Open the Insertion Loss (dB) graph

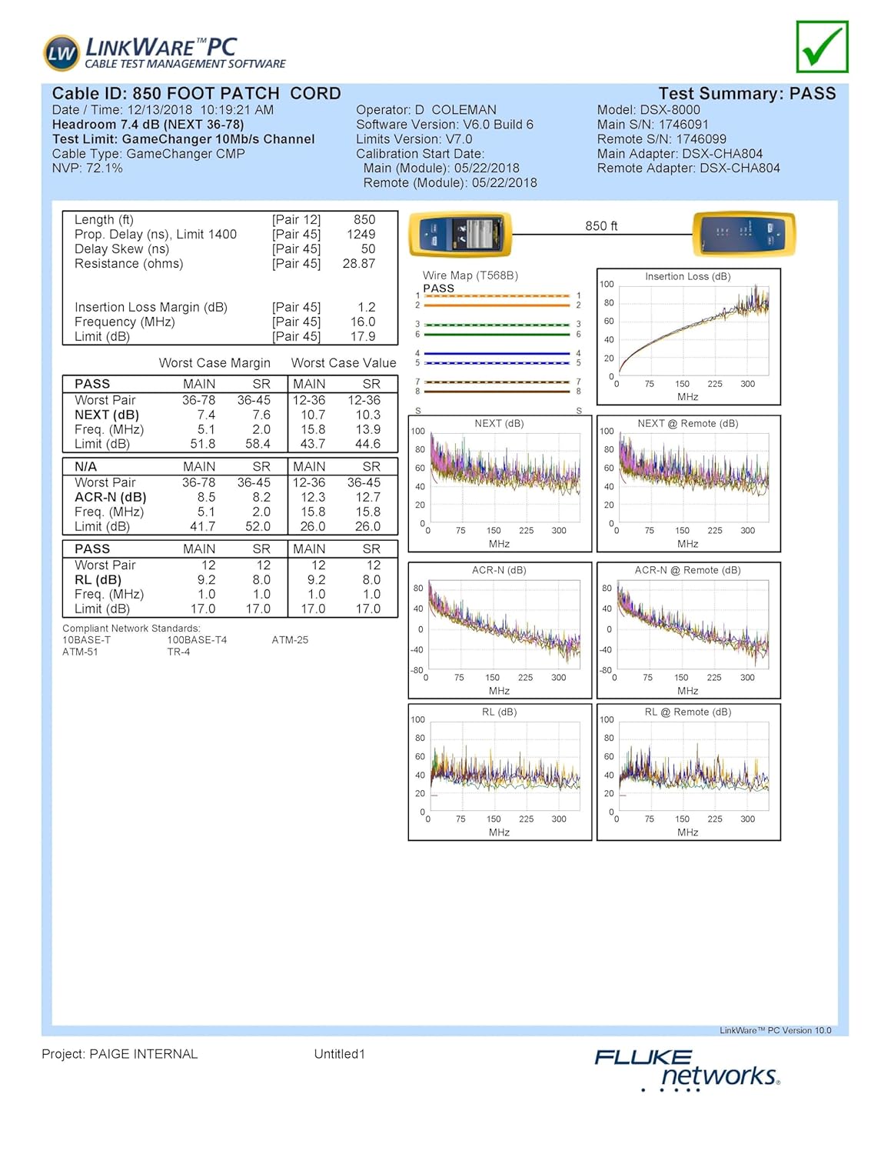point(688,337)
